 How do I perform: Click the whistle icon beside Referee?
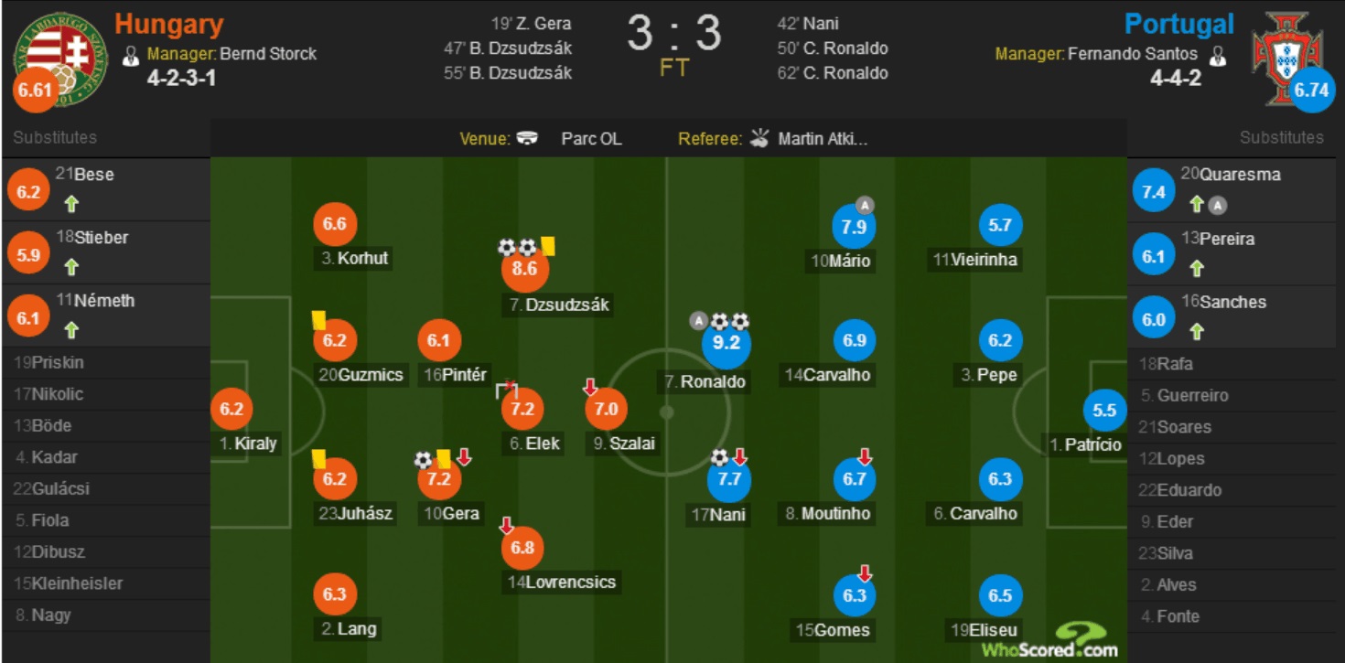coord(759,139)
